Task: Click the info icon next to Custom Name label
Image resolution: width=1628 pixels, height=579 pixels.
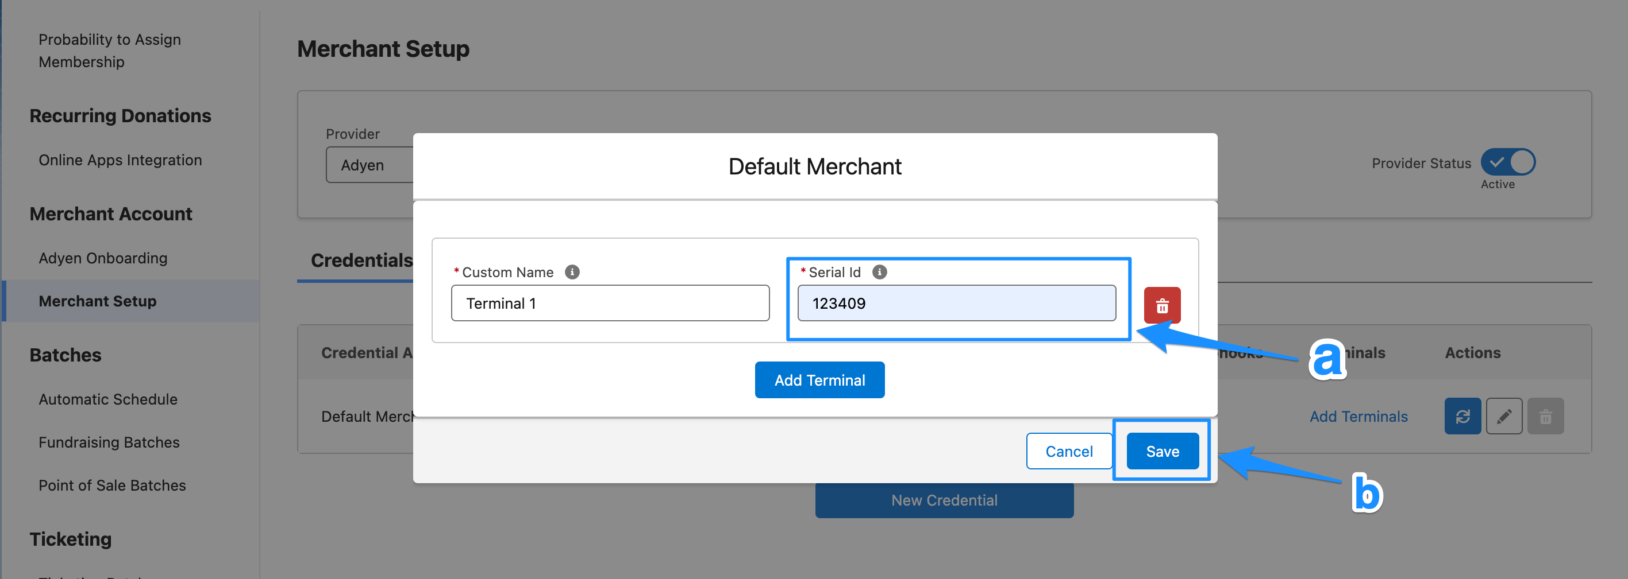Action: 572,271
